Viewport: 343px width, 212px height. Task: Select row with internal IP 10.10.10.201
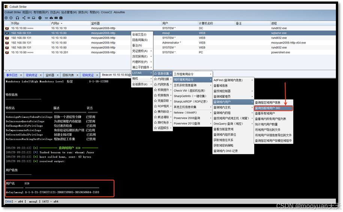170,52
